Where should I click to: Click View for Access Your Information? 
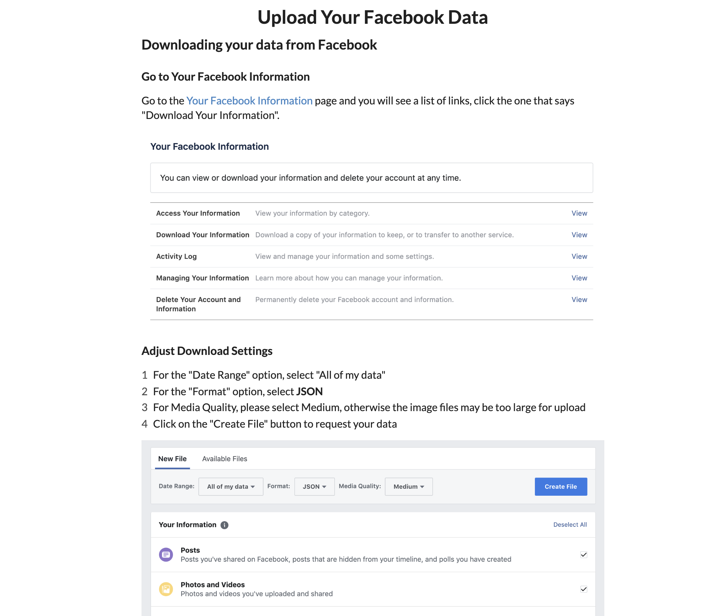(579, 213)
